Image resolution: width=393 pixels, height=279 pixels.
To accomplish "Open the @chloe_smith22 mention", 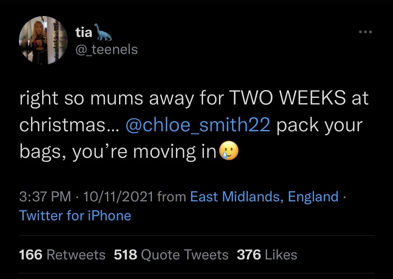I will coord(198,125).
